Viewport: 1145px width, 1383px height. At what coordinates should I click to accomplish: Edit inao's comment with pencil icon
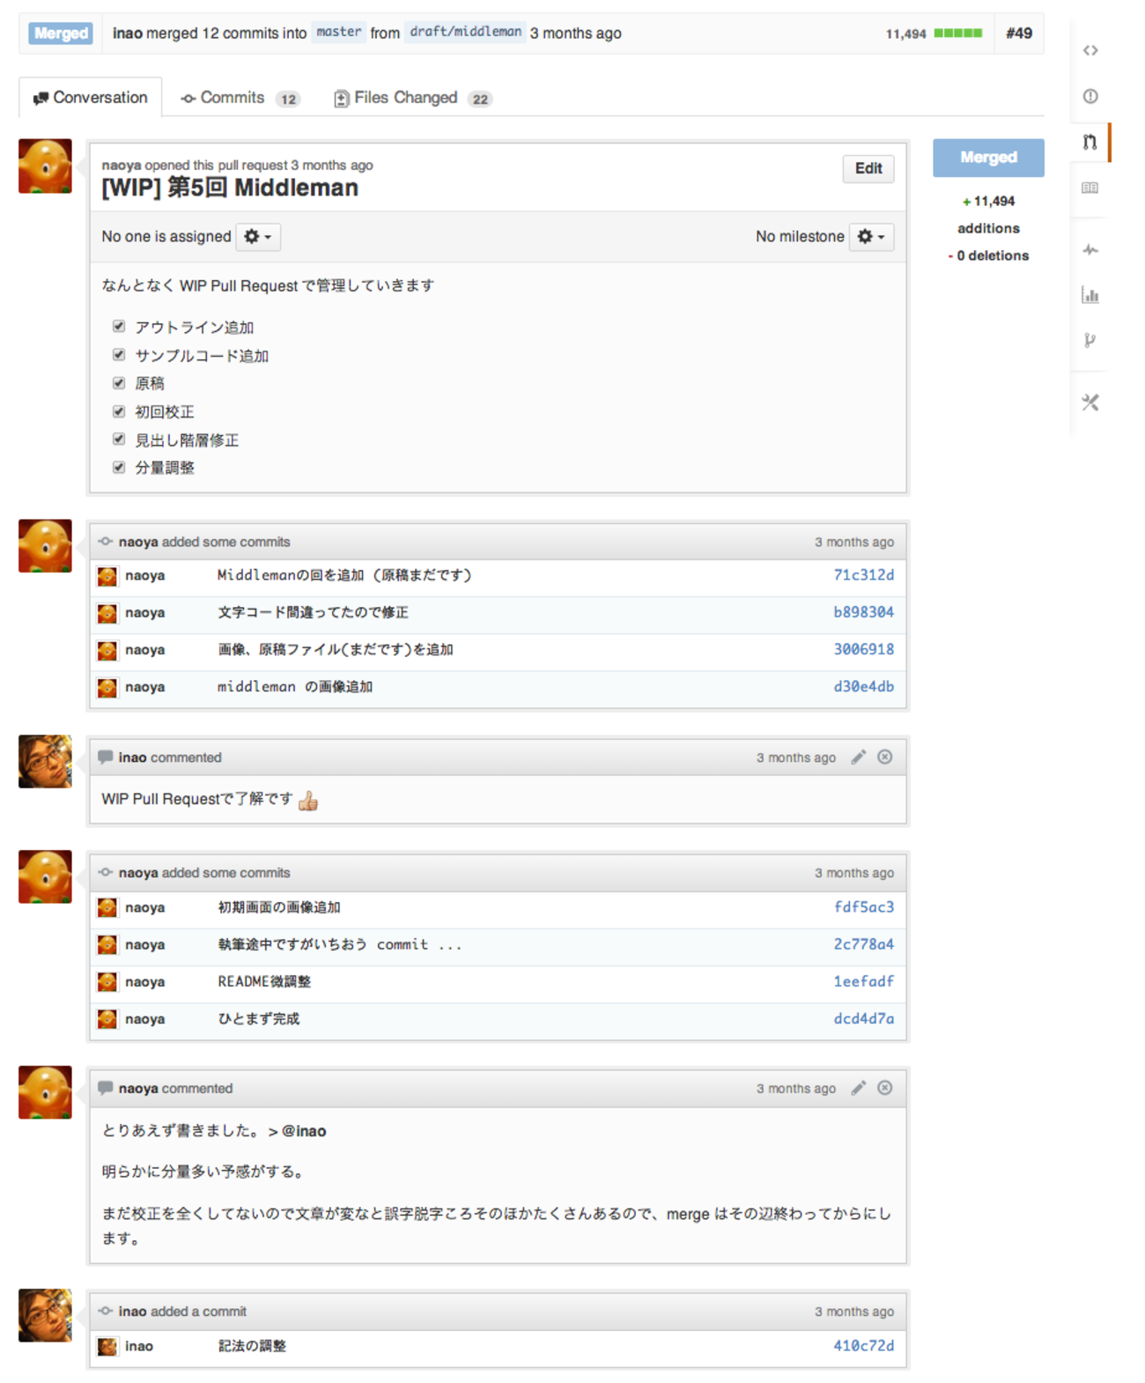[x=858, y=758]
